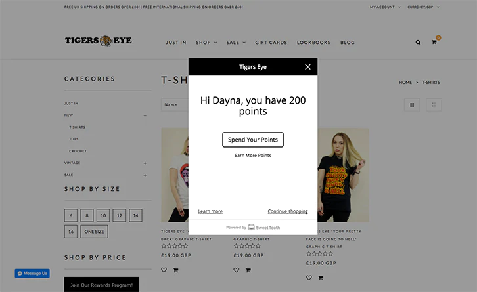Screen dimensions: 477x292
Task: Filter by size 16
Action: (71, 232)
